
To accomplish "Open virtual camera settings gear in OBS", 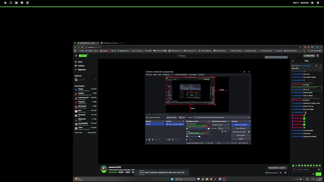I will 249,132.
